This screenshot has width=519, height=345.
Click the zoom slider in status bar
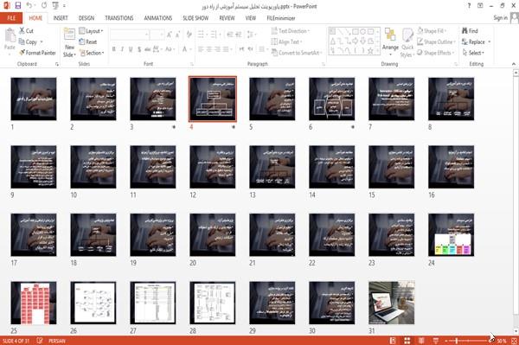point(468,341)
